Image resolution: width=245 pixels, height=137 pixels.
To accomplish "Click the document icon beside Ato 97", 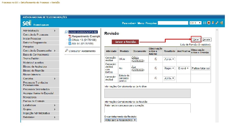I will (70, 43).
